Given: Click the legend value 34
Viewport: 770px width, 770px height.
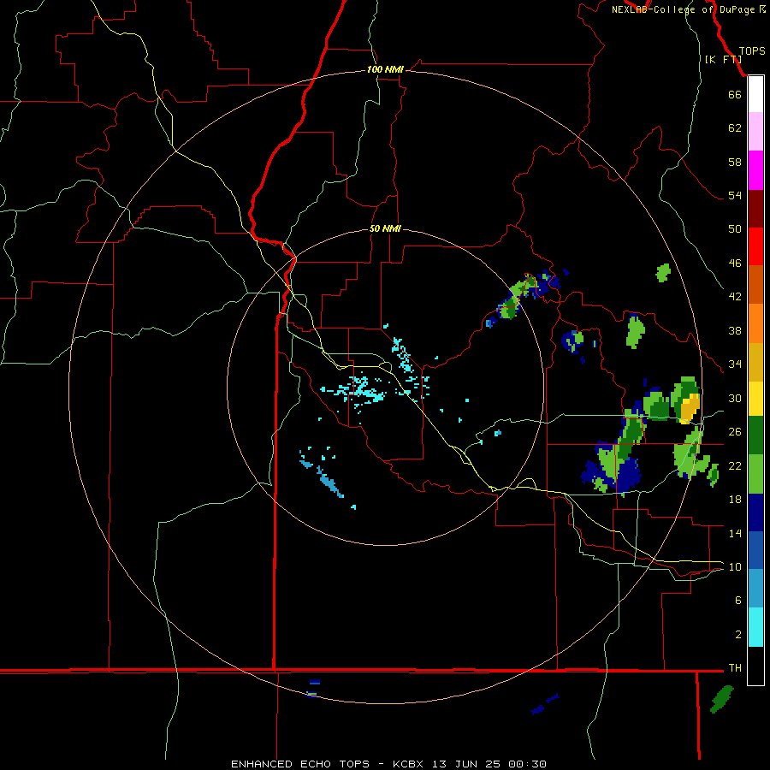Looking at the screenshot, I should pyautogui.click(x=735, y=364).
